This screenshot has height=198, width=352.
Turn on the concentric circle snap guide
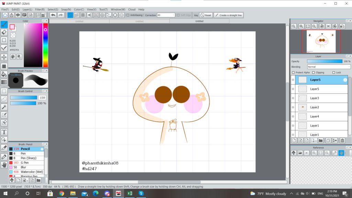102,15
